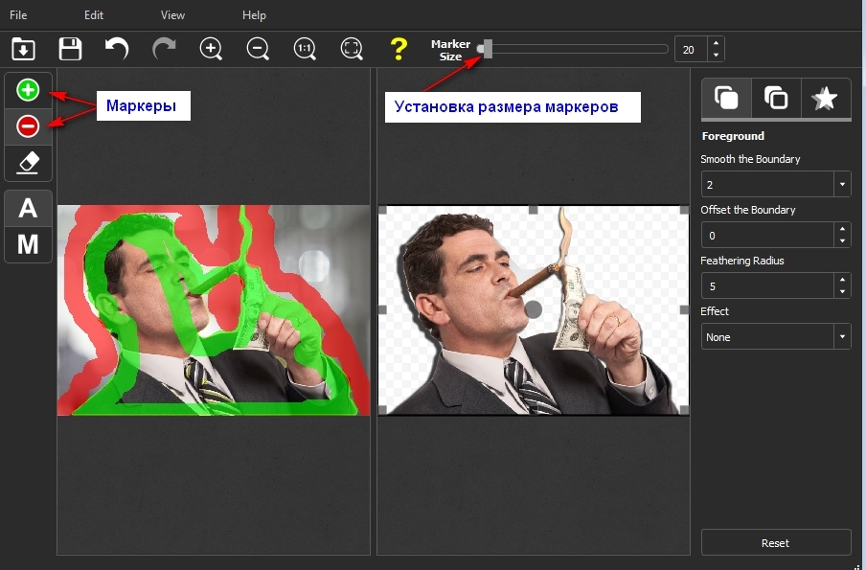Switch to automatic mode with A button

pos(28,208)
